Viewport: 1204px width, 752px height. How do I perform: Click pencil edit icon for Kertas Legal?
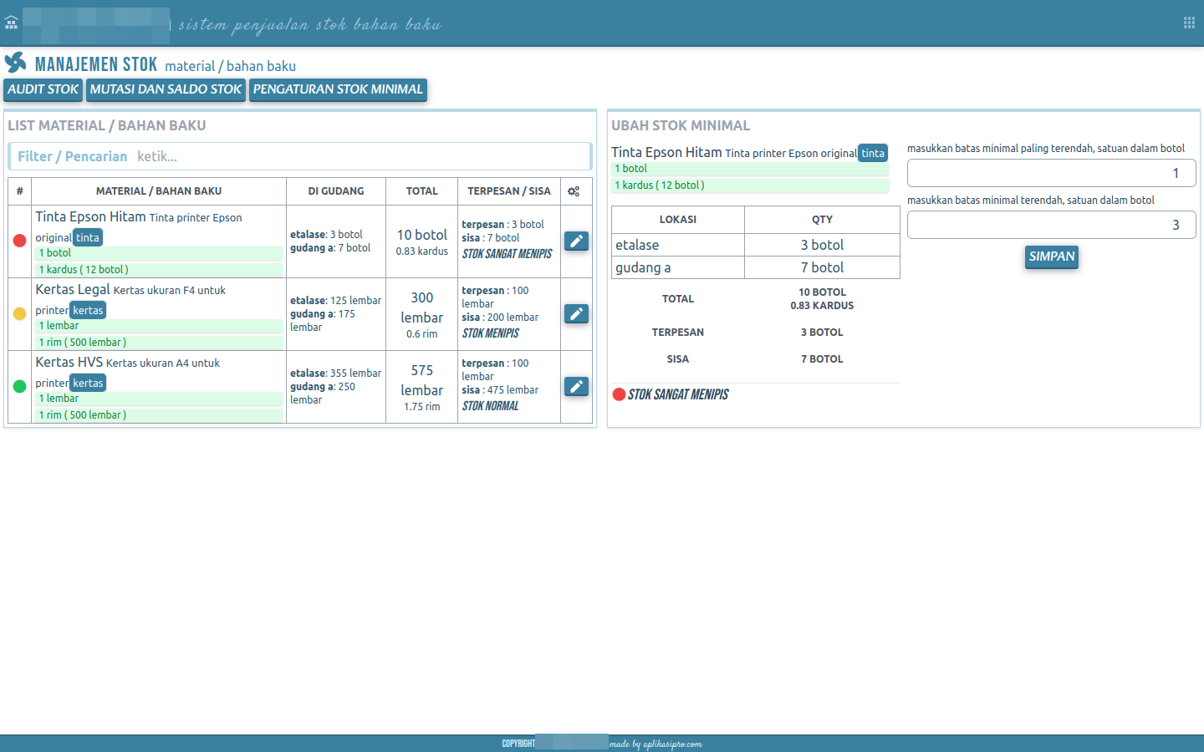576,314
